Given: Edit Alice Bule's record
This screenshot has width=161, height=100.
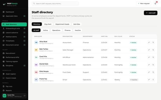Looking at the screenshot, I should [149, 42].
